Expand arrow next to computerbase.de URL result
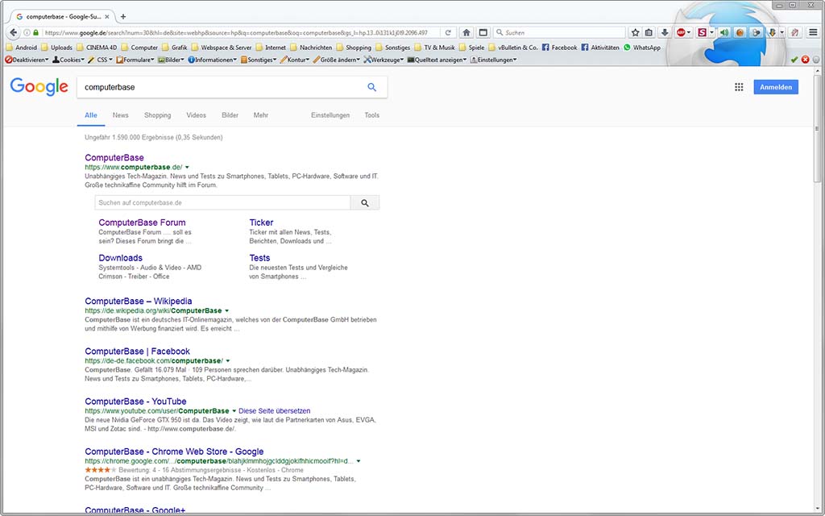Viewport: 825px width, 516px height. pos(187,168)
